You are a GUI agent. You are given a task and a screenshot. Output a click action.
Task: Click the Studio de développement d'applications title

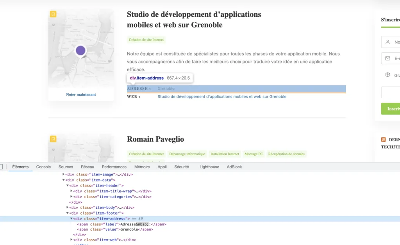(x=194, y=20)
